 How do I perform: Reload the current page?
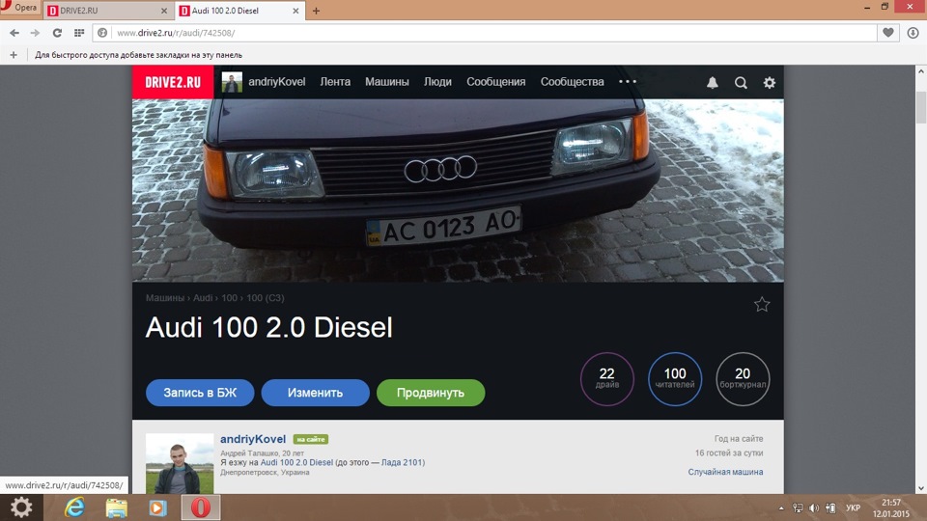coord(57,33)
